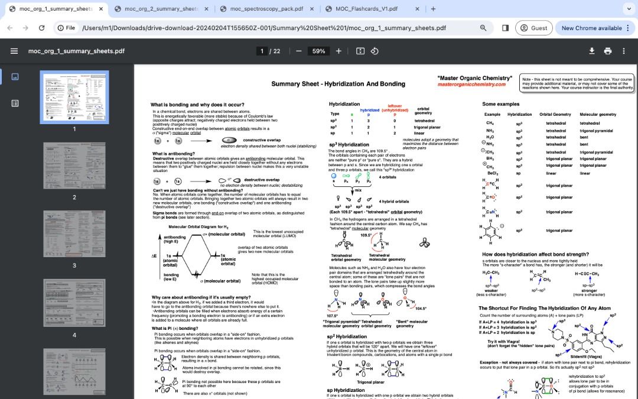Toggle the PDF sidebar with the hamburger icon

(14, 51)
